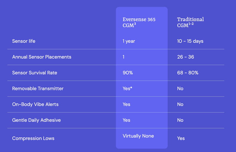Image resolution: width=236 pixels, height=152 pixels.
Task: Select the 'Virtually None' compression lows value
Action: pos(138,136)
